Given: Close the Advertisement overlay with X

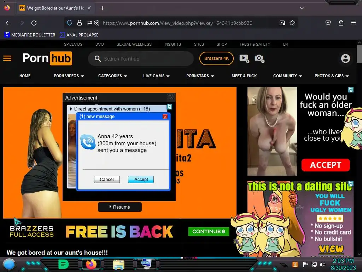Looking at the screenshot, I should [171, 97].
